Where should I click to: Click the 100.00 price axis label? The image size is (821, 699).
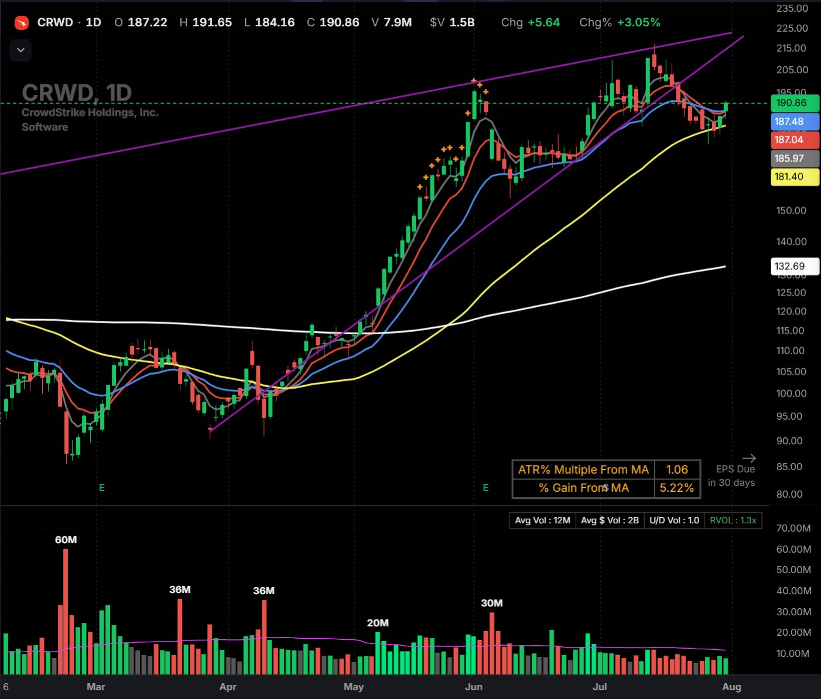pyautogui.click(x=791, y=393)
